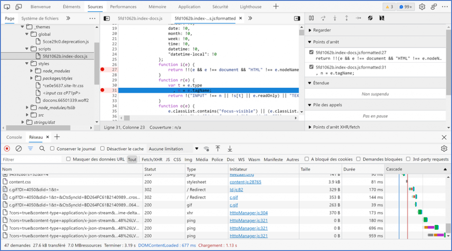Screen dimensions: 452x251
Task: Click the export HAR download icon
Action: click(x=230, y=148)
